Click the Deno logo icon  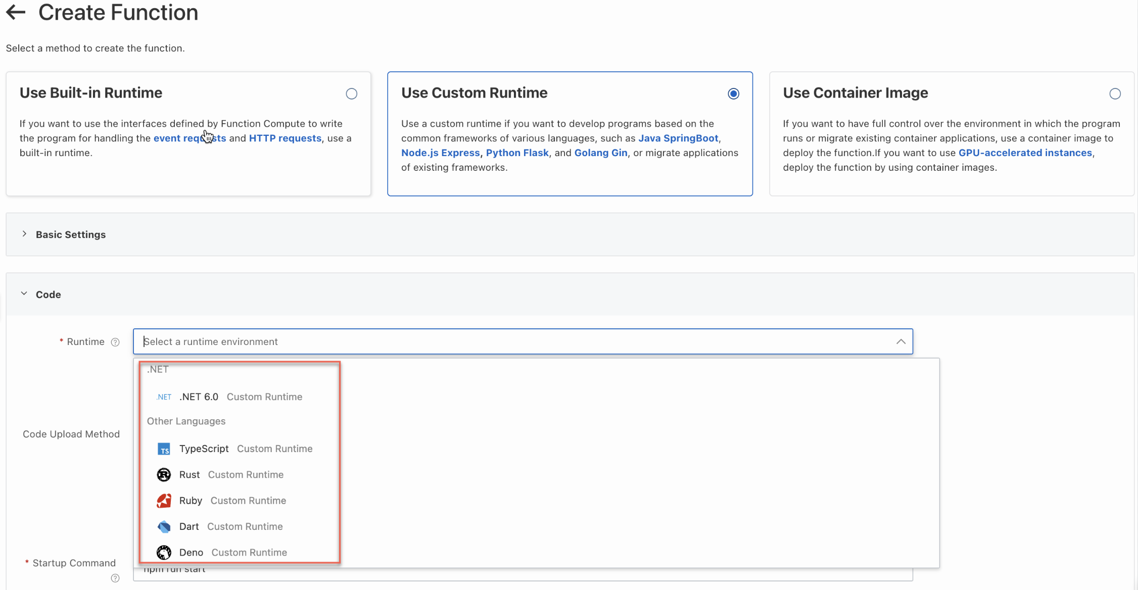(164, 553)
